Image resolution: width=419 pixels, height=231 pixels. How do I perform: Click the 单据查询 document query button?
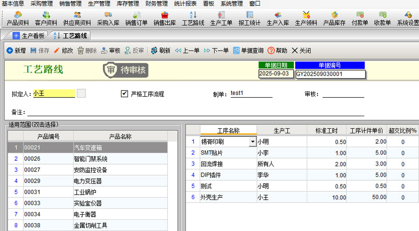[248, 51]
